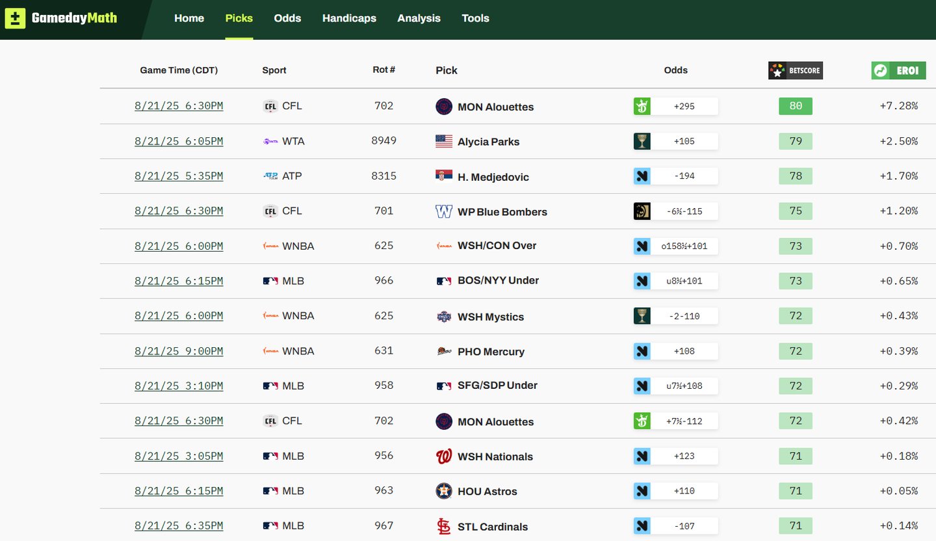Click the +0.05% EROI value
936x541 pixels.
coord(899,491)
